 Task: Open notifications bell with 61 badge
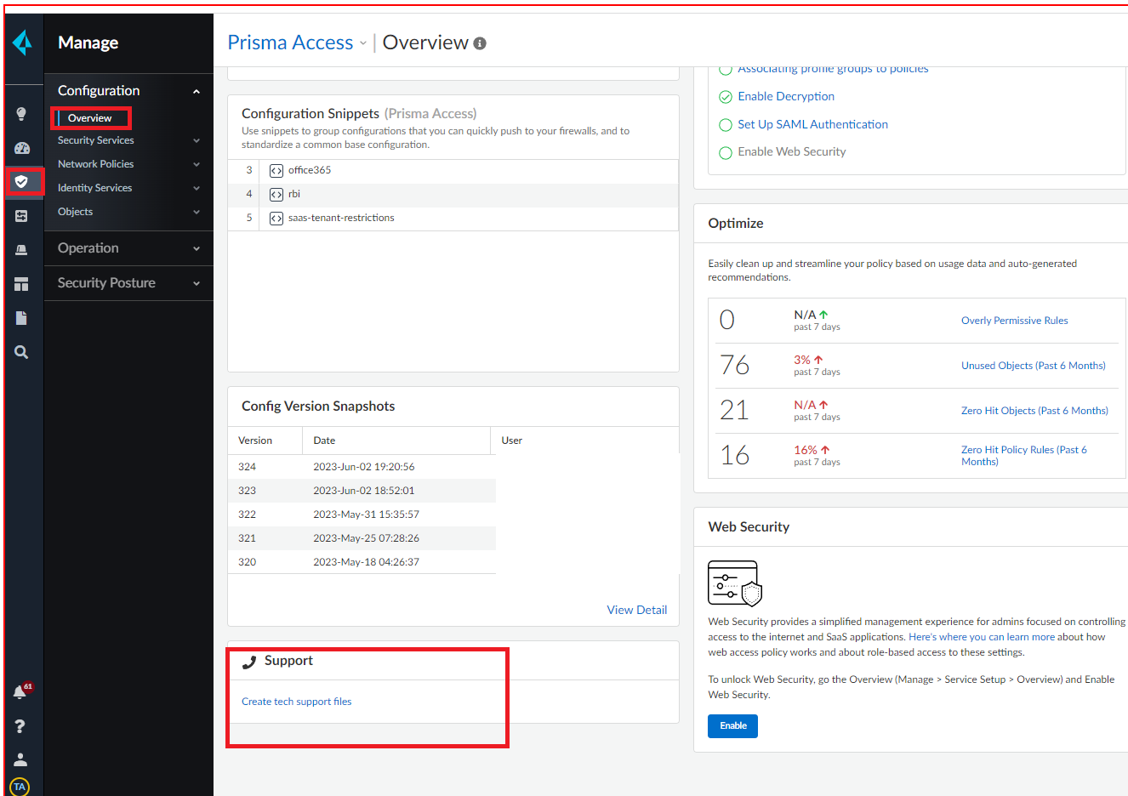[x=20, y=692]
